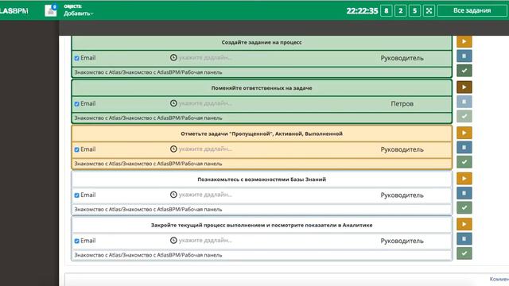Start the 'Поменяйте ответственных на задаче' task
Screen dimensions: 509x286
pos(464,87)
